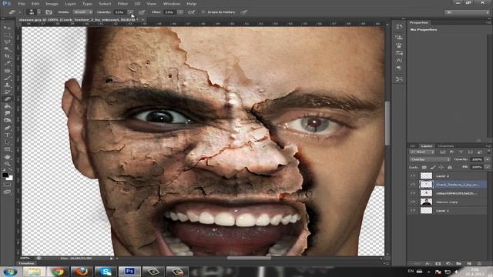Image resolution: width=493 pixels, height=277 pixels.
Task: Open the Edit menu
Action: [35, 4]
